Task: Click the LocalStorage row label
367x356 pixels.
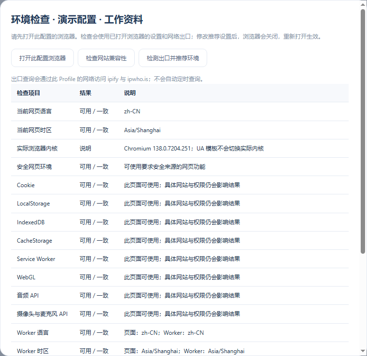Action: pyautogui.click(x=33, y=204)
